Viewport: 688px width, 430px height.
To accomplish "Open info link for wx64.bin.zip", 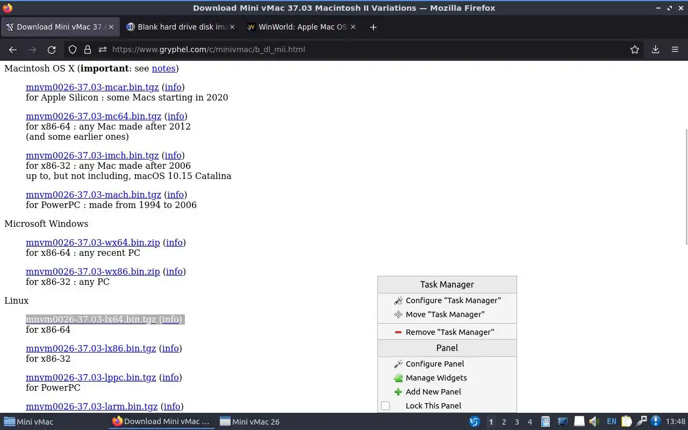I will point(174,242).
